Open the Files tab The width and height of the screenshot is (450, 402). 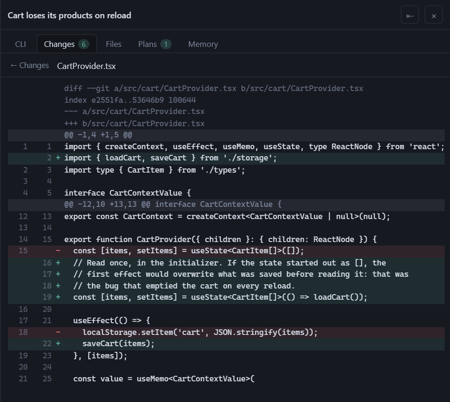click(x=113, y=44)
